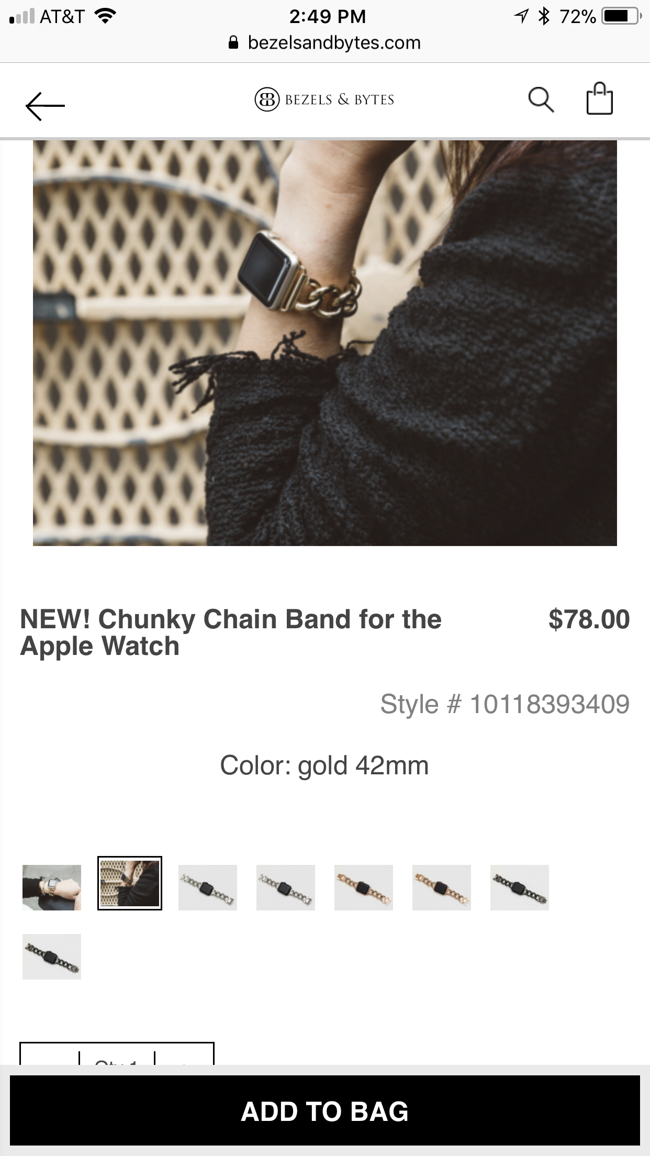Screen dimensions: 650x1156
Task: Tap the Wi-Fi icon in status bar
Action: coord(105,16)
